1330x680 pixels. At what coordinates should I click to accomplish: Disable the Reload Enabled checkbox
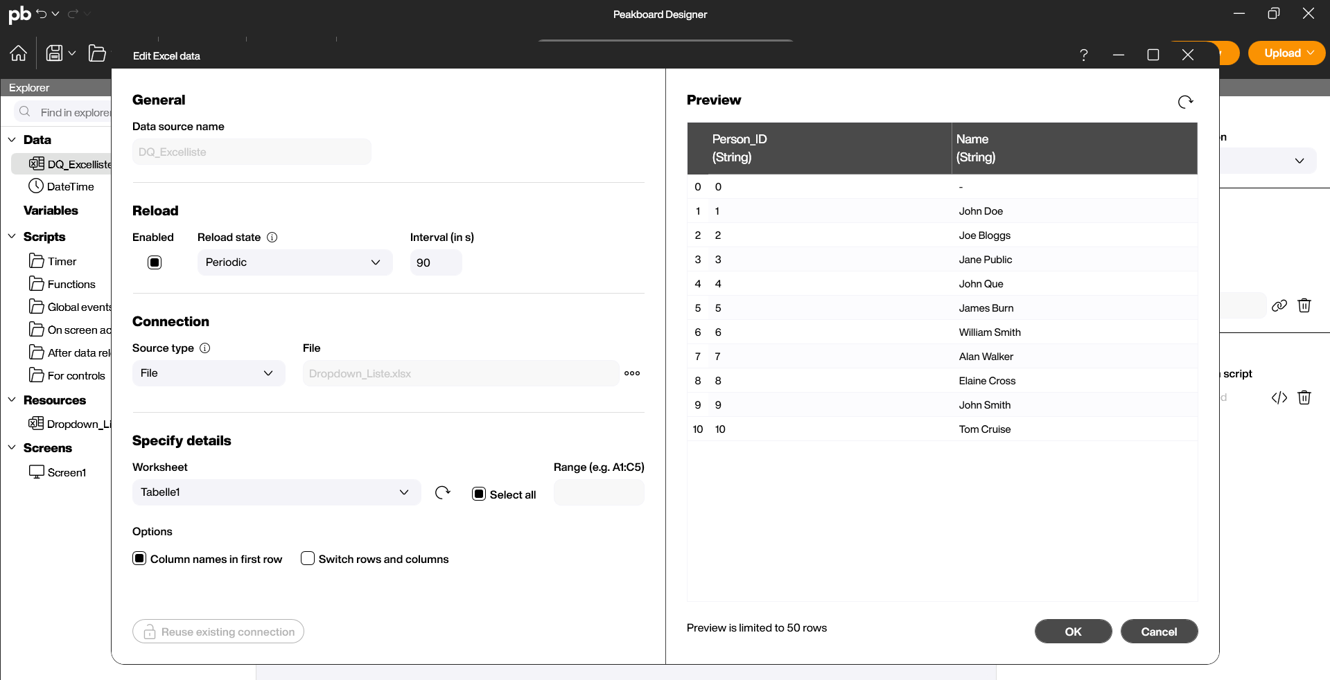click(155, 262)
